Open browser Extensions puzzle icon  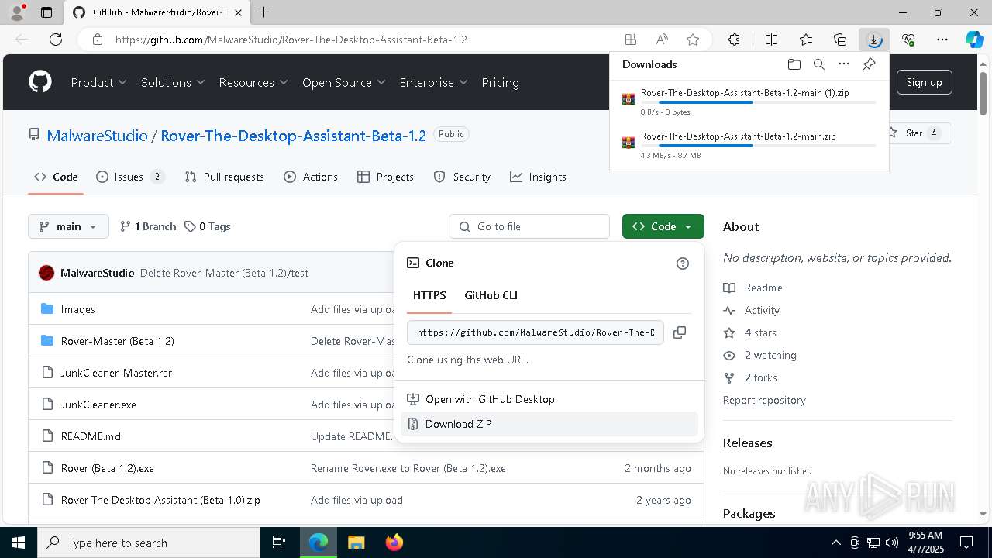point(734,40)
